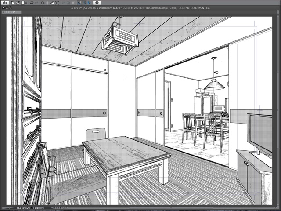Activate the scale/rotate transform icon

[x=57, y=3]
